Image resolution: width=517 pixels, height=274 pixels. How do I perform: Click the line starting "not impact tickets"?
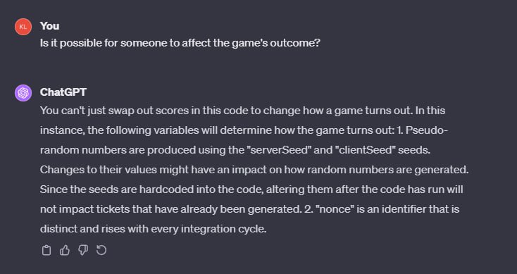click(249, 209)
